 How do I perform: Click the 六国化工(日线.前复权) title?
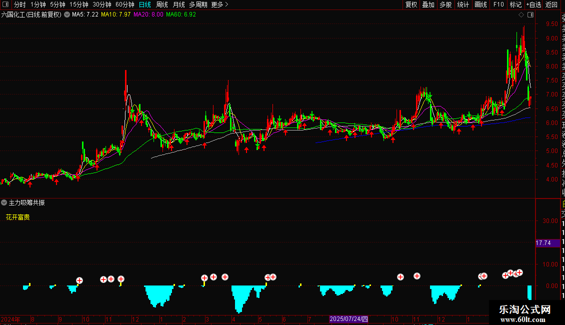[31, 14]
